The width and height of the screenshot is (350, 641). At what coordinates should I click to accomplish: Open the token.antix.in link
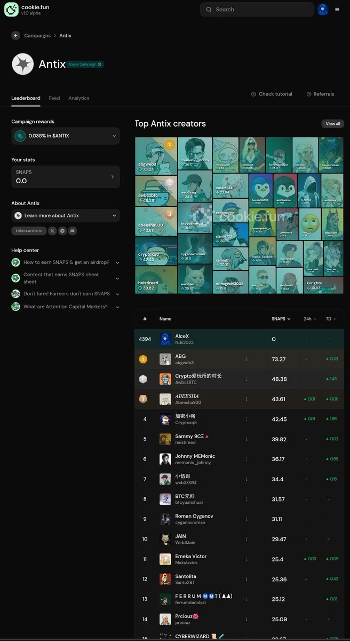tap(28, 231)
